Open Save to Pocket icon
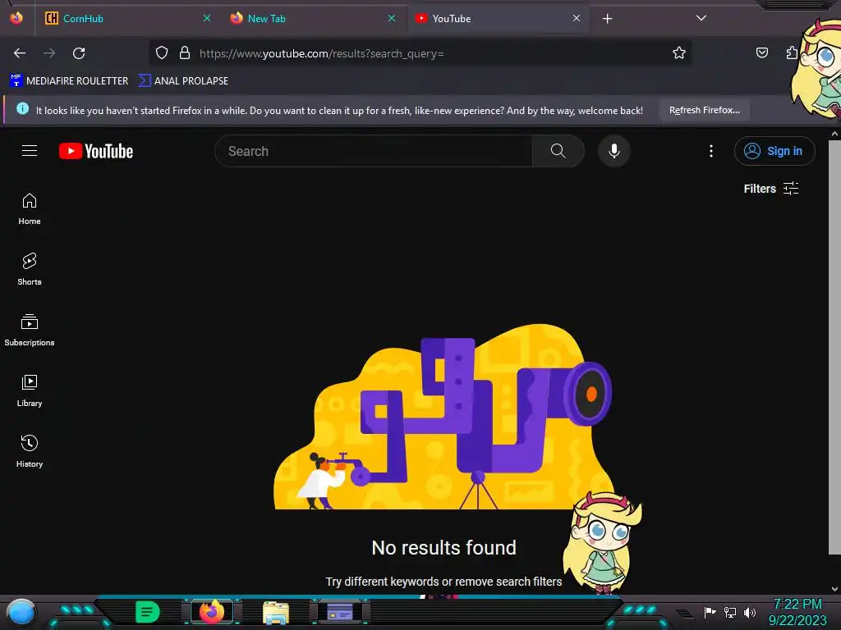This screenshot has height=630, width=841. click(x=761, y=52)
